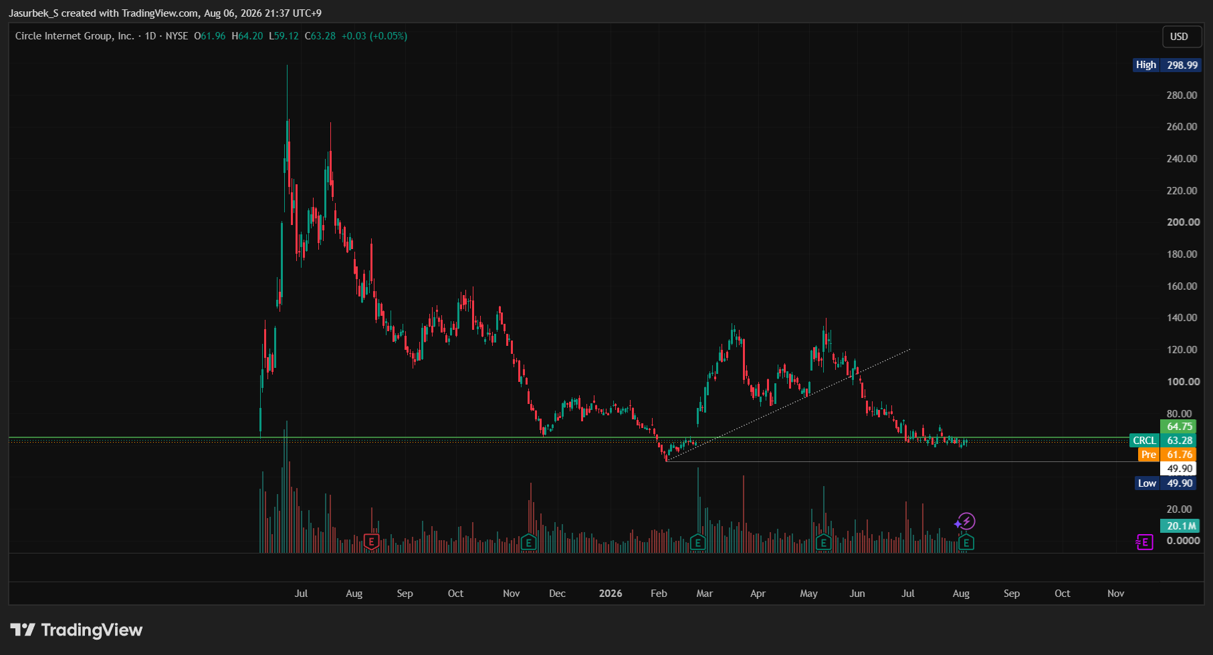Click the CRCL 63.28 last price label
This screenshot has width=1213, height=655.
click(1163, 441)
